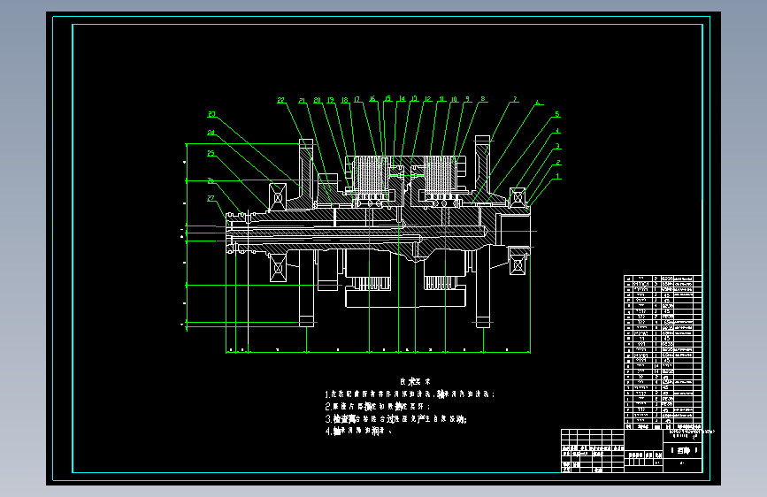The height and width of the screenshot is (497, 767).
Task: Click part callout number 25
Action: (x=211, y=153)
